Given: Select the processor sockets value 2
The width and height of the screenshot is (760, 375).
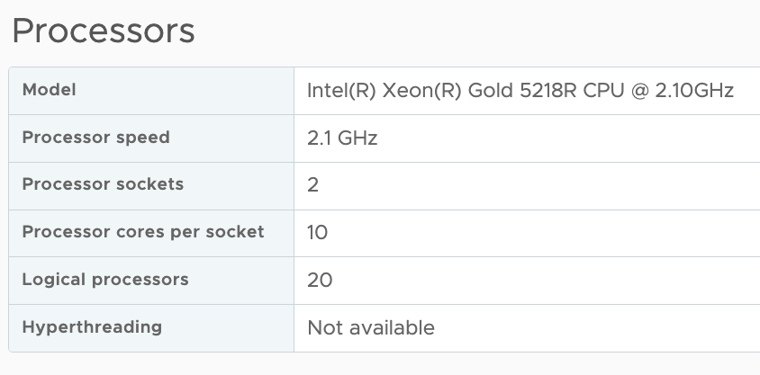Looking at the screenshot, I should point(313,185).
